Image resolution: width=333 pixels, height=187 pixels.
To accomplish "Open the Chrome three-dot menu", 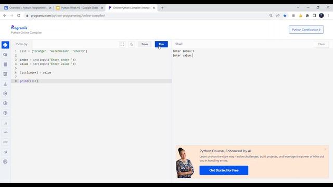I will pyautogui.click(x=328, y=16).
